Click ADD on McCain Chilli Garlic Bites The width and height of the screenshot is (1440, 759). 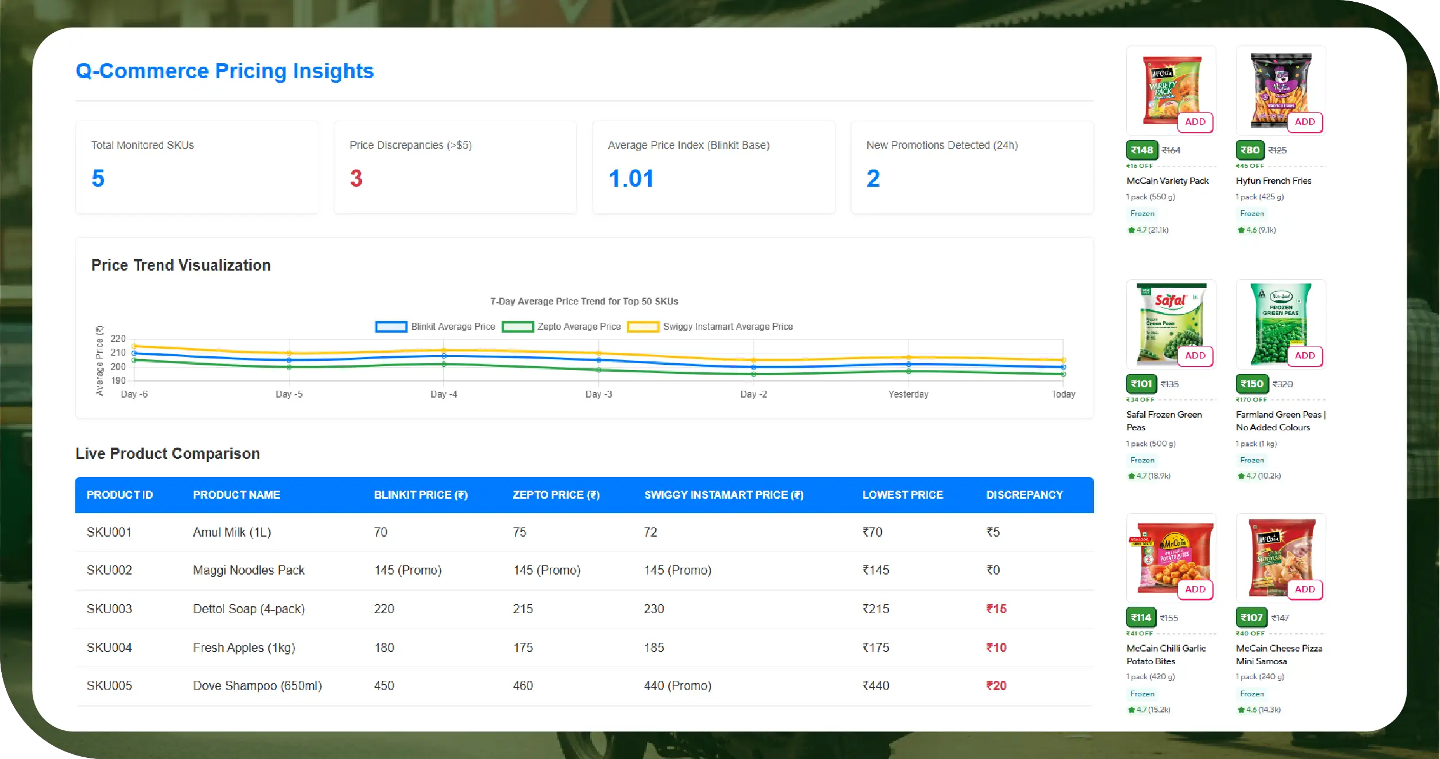(x=1195, y=590)
